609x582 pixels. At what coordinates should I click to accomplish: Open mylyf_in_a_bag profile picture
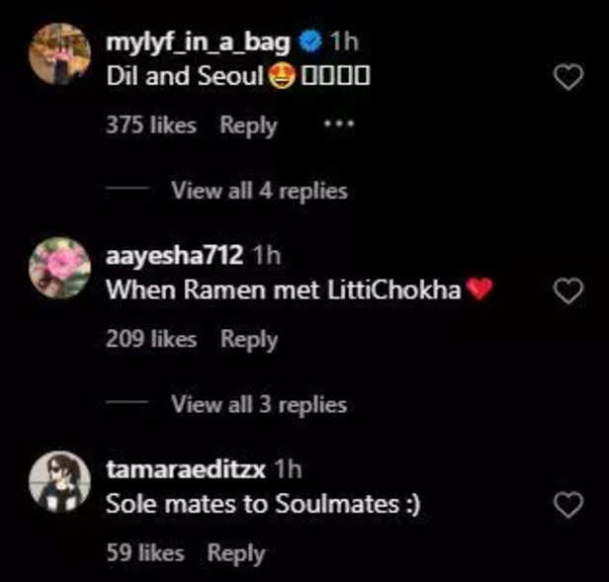click(x=60, y=53)
